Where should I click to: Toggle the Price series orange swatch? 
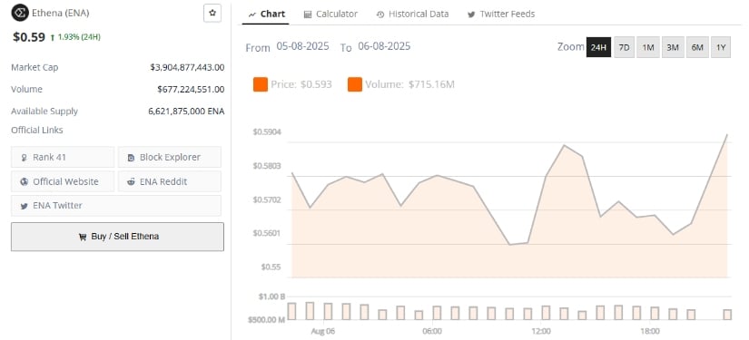pyautogui.click(x=261, y=85)
